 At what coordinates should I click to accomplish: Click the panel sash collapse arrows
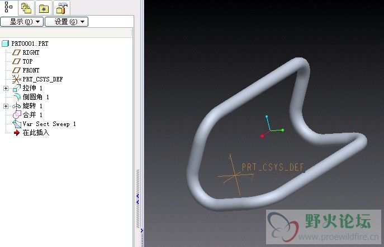coord(138,199)
